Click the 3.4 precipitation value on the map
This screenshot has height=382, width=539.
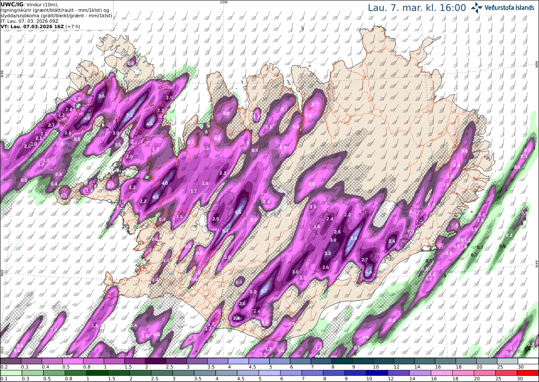[x=392, y=241]
